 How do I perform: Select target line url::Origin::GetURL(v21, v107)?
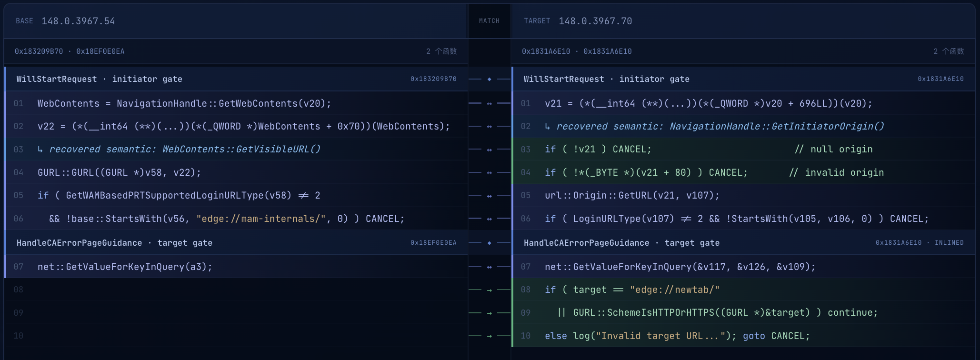744,195
